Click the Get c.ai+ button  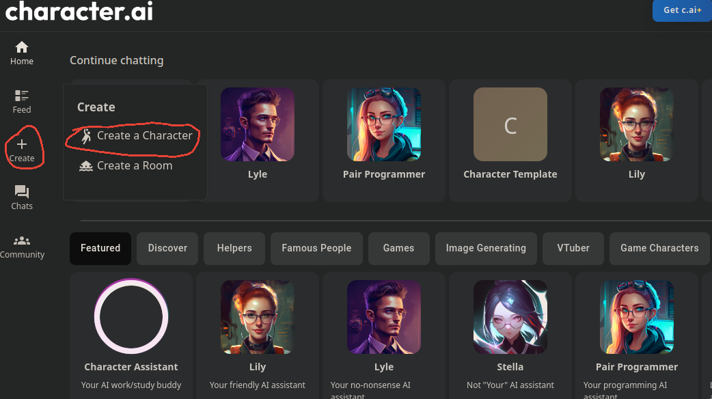coord(681,10)
